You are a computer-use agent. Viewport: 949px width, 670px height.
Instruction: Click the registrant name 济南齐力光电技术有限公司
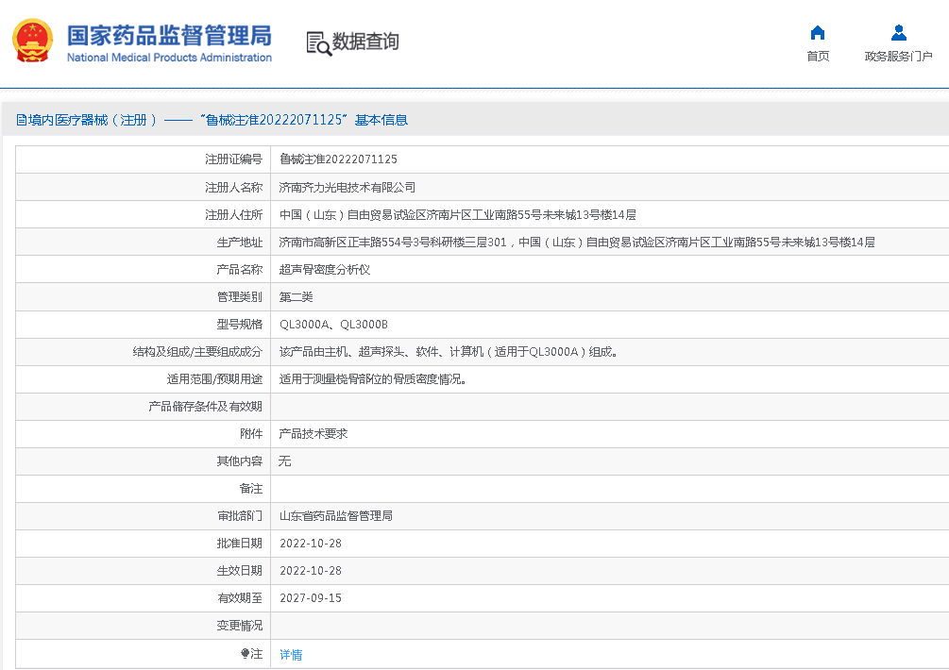(x=347, y=187)
